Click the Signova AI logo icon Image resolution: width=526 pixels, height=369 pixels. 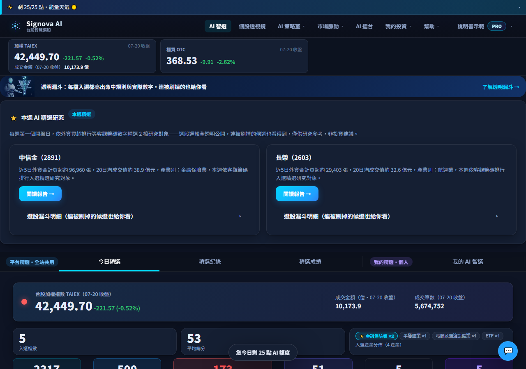15,26
